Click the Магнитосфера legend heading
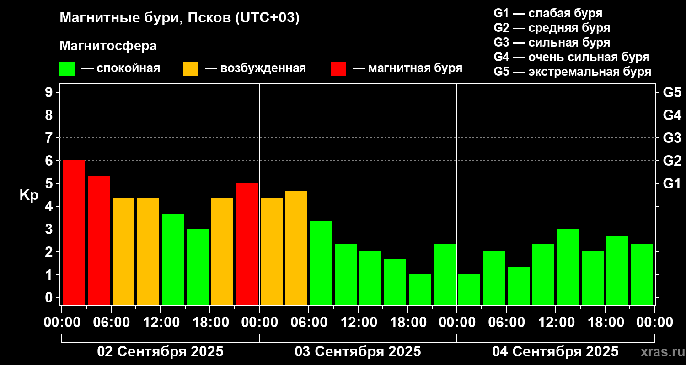 pos(108,46)
